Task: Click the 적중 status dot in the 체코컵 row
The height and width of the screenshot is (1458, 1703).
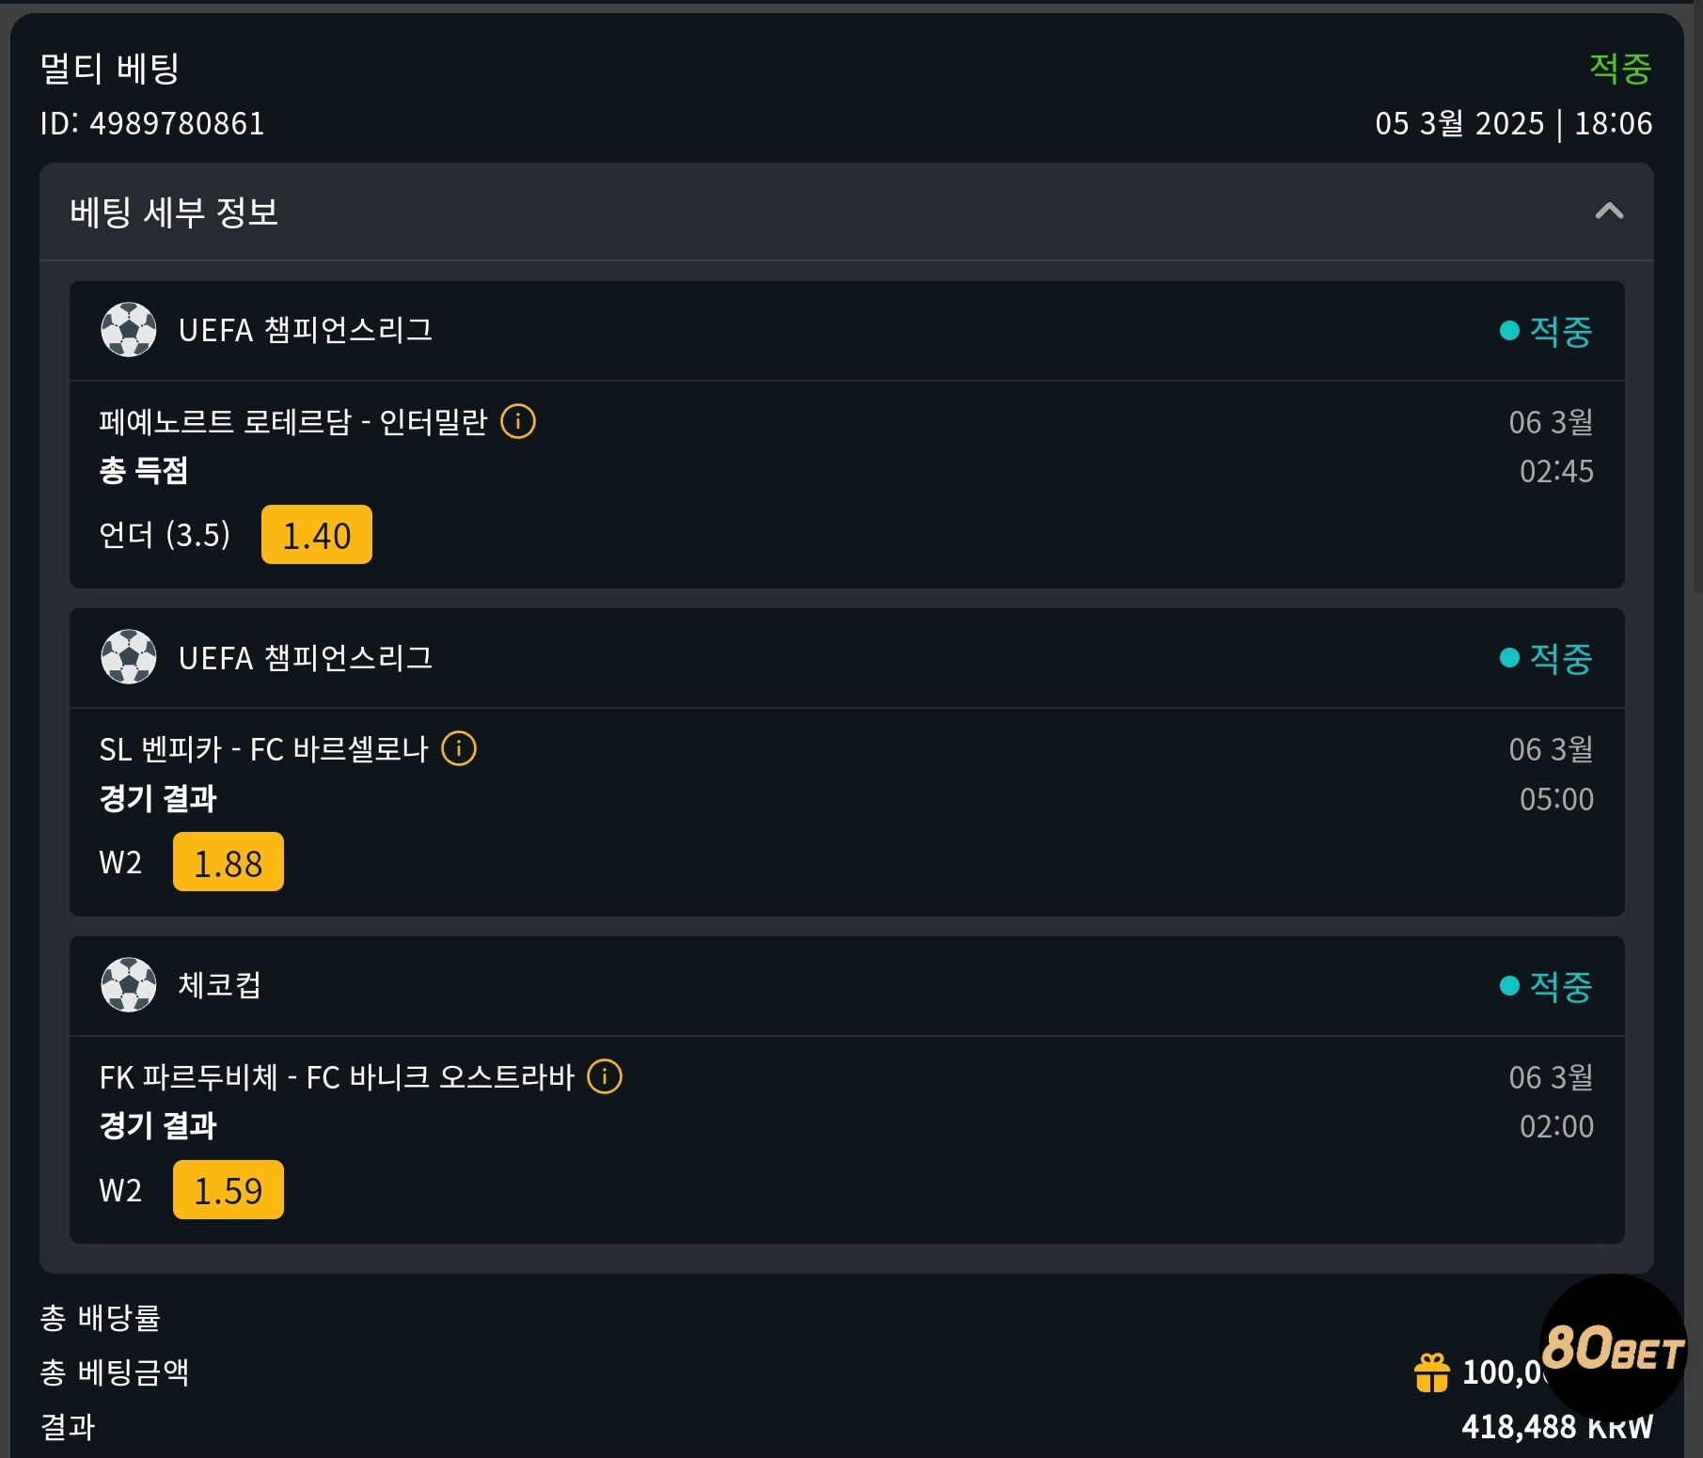Action: (1509, 985)
